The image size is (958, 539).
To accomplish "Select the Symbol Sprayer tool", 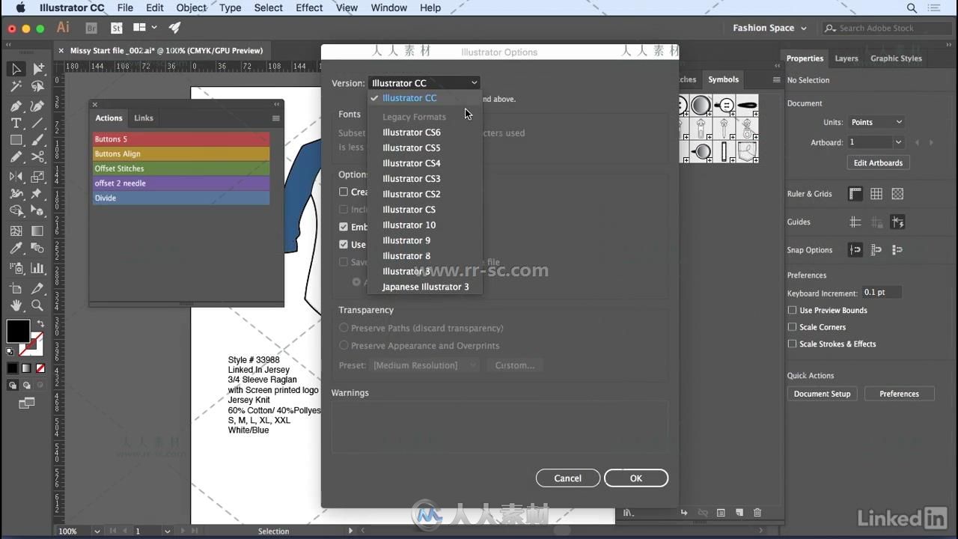I will tap(16, 268).
